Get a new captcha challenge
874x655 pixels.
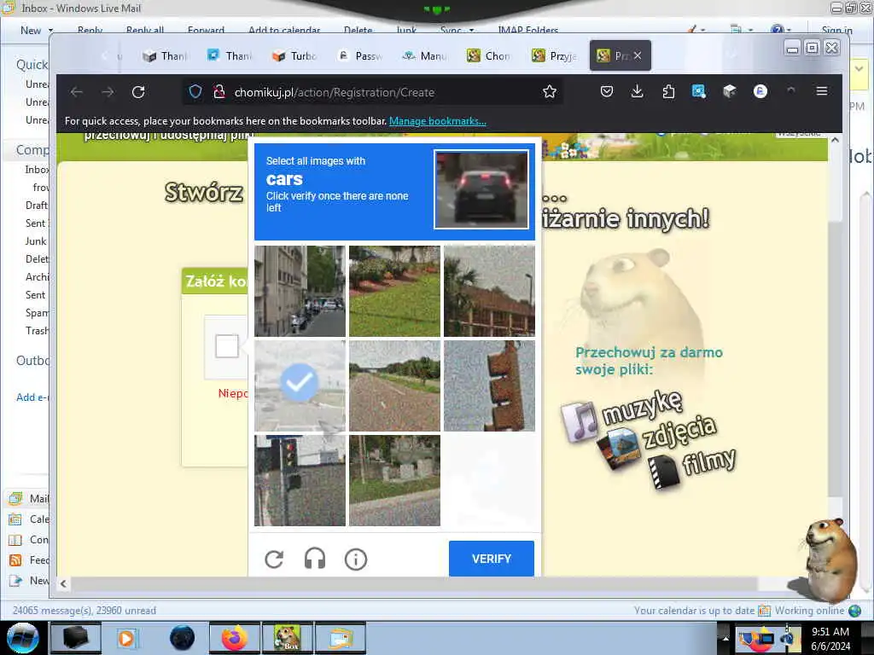click(274, 559)
